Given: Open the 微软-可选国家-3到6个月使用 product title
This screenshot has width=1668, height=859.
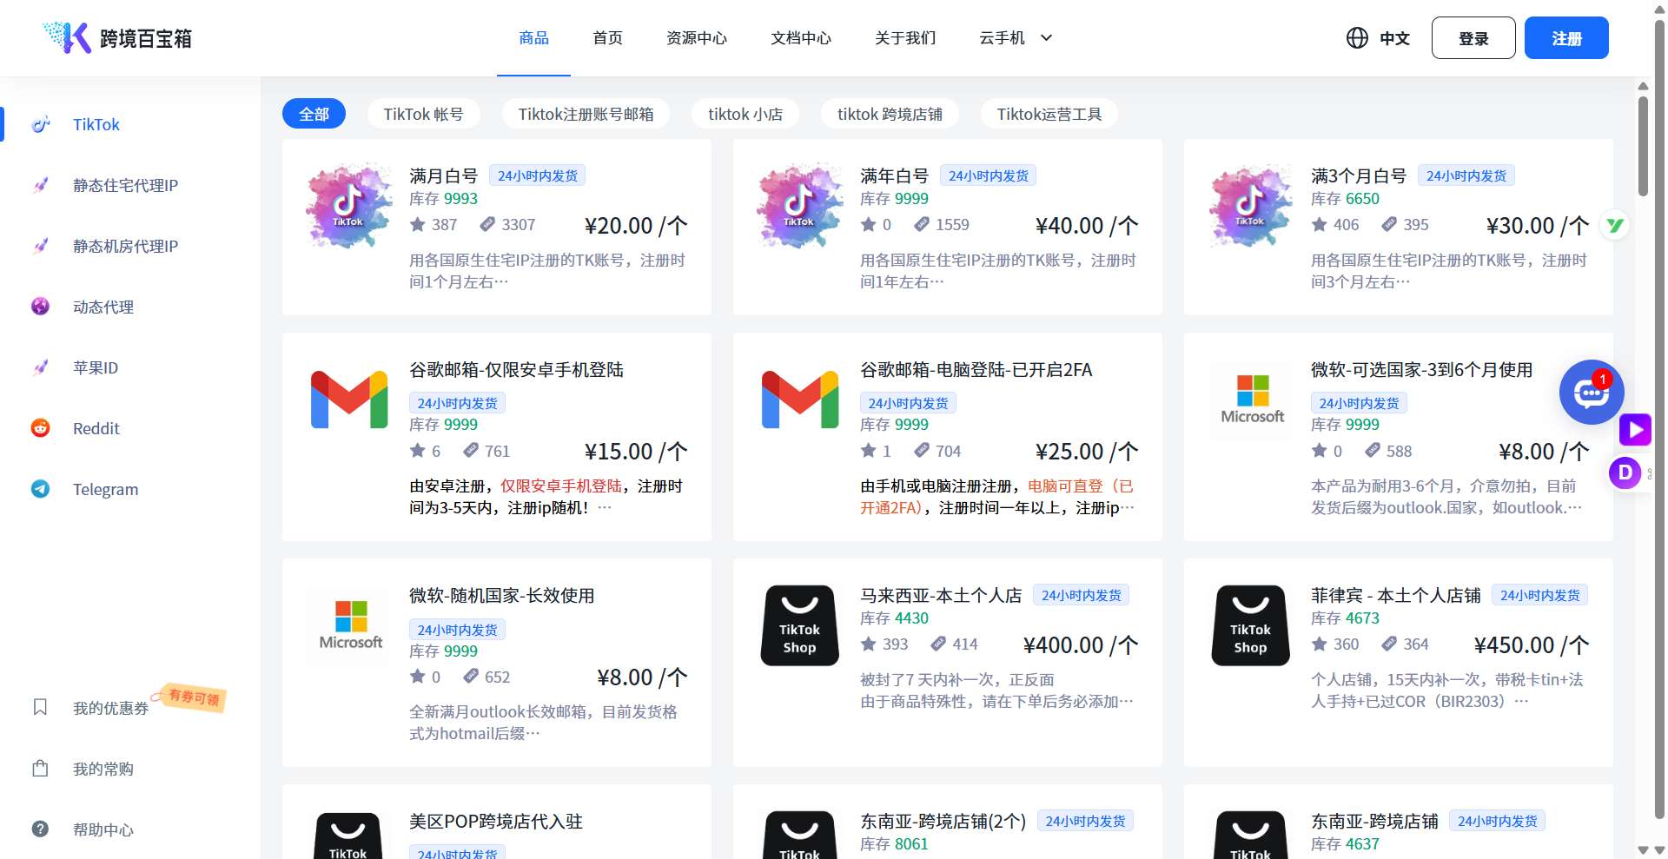Looking at the screenshot, I should (x=1421, y=369).
